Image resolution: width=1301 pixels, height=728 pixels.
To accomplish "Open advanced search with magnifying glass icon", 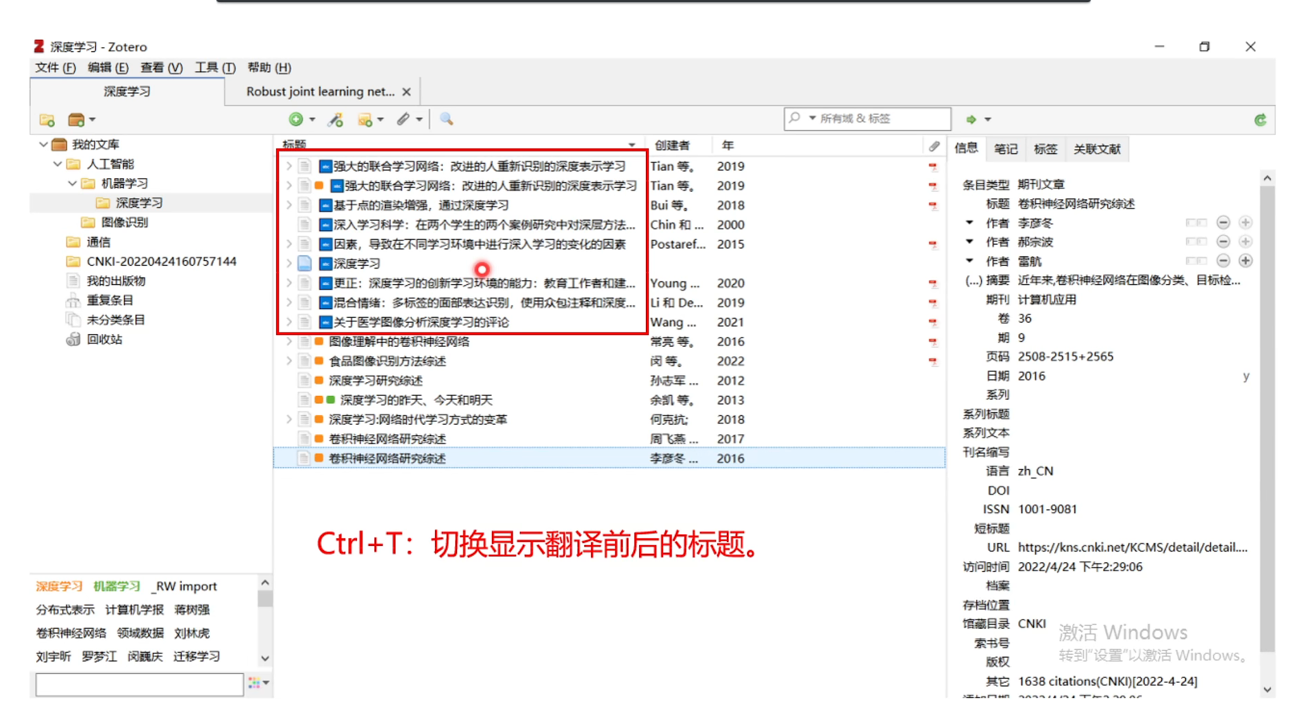I will pyautogui.click(x=446, y=119).
